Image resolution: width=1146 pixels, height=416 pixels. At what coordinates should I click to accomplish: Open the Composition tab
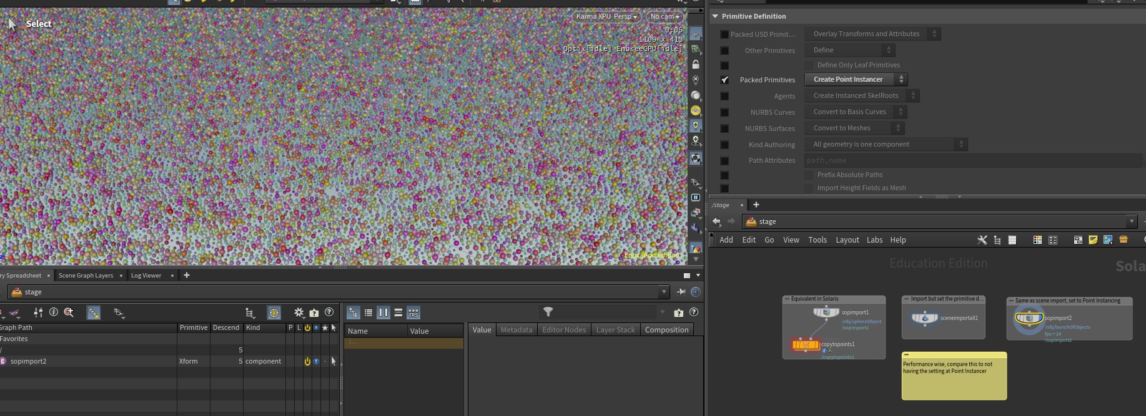[x=666, y=330]
